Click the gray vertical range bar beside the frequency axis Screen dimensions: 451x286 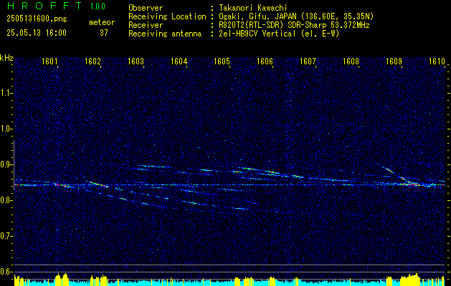tap(14, 165)
